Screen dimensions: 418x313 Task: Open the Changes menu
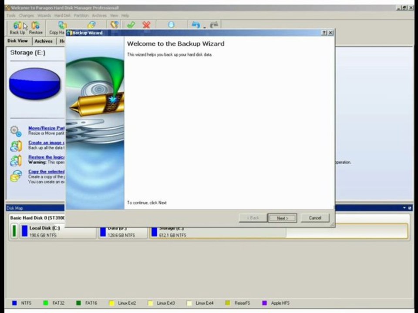click(x=27, y=16)
